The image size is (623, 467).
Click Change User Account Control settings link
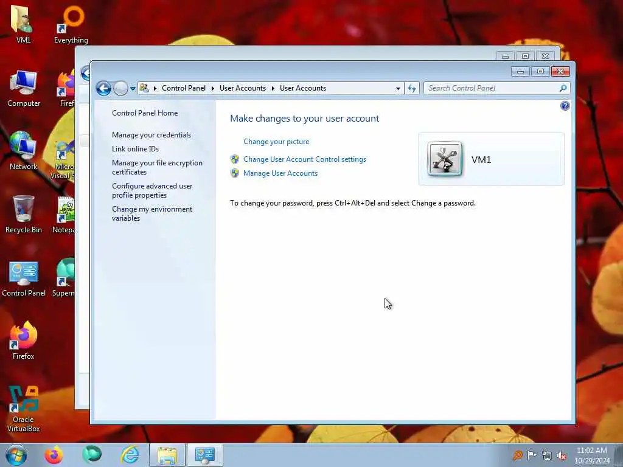coord(305,159)
